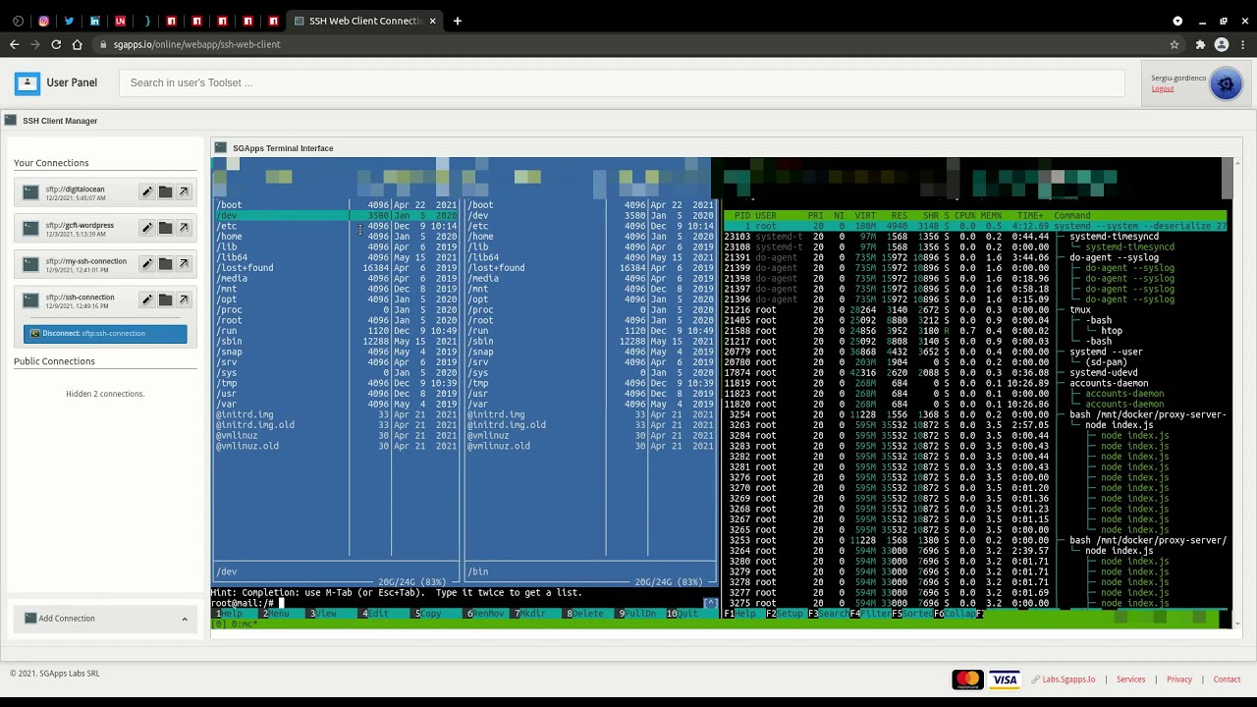Open the LinkedIn pinned browser tab
Image resolution: width=1257 pixels, height=707 pixels.
[x=94, y=21]
